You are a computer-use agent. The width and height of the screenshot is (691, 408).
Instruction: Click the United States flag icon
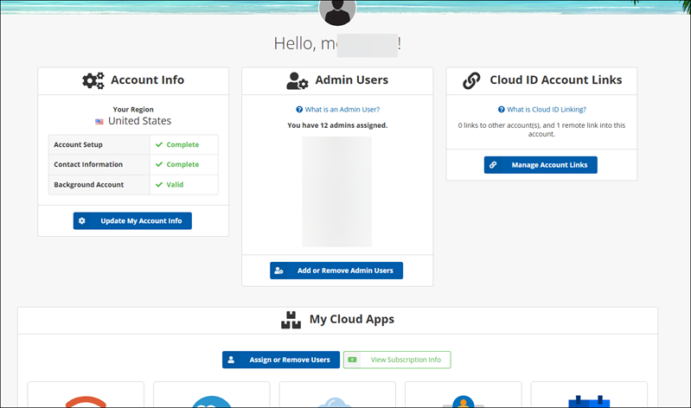click(99, 122)
